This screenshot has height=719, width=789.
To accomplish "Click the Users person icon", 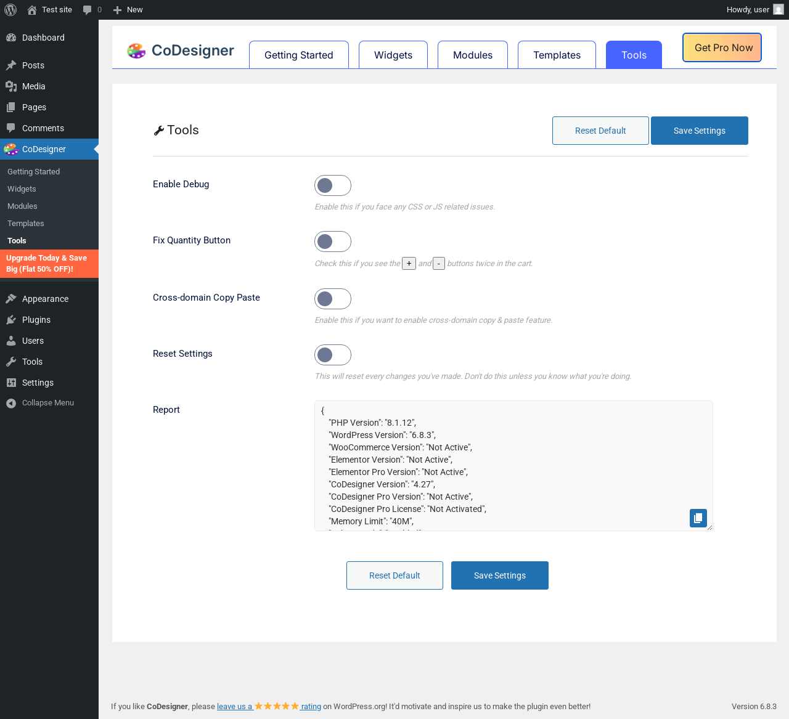I will [x=11, y=341].
